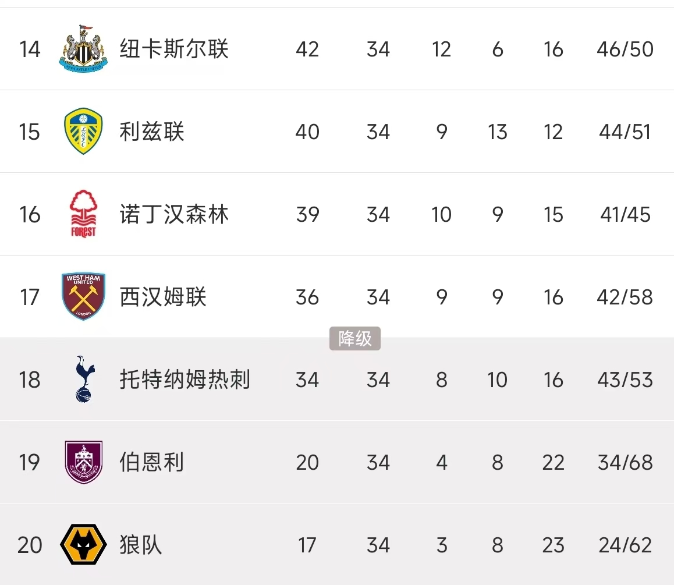Click the Wolves wolf-head logo

coord(83,545)
